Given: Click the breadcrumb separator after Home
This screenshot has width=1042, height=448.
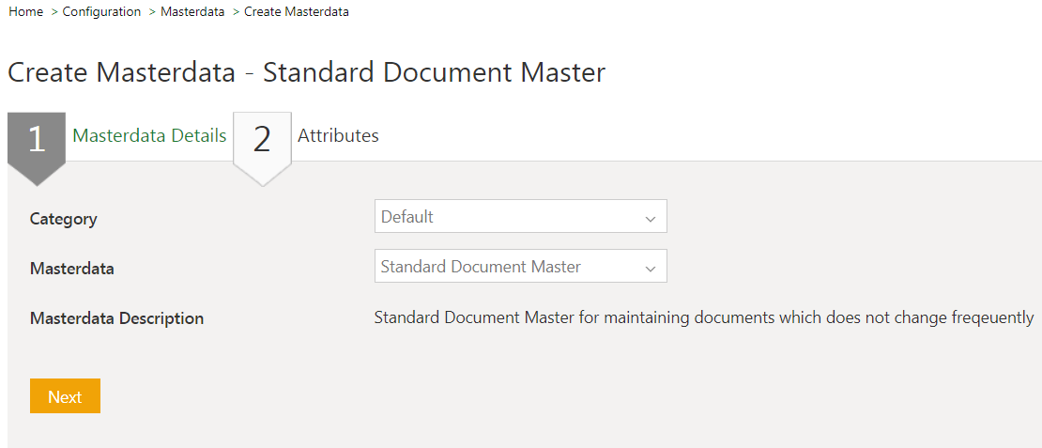Looking at the screenshot, I should [x=54, y=12].
